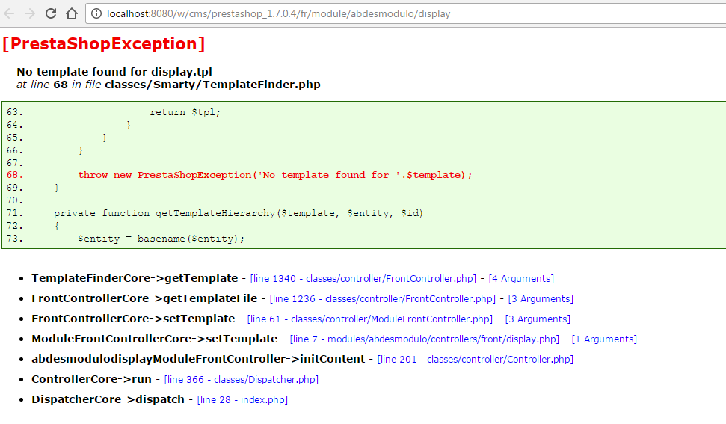Expand 3 Arguments for getTemplateFile

tap(541, 299)
